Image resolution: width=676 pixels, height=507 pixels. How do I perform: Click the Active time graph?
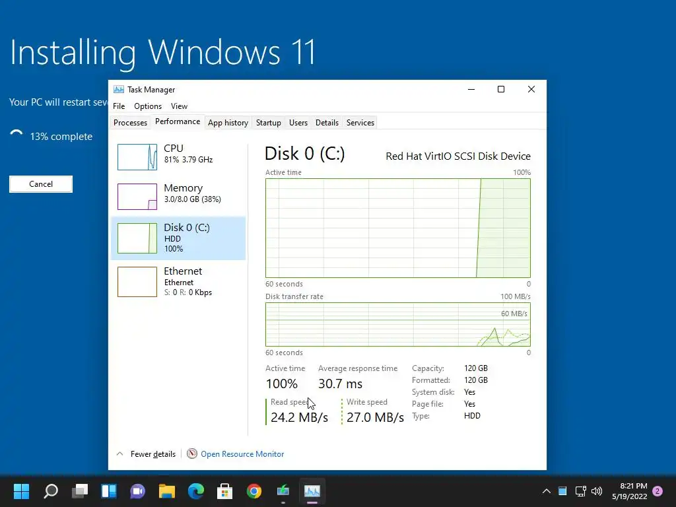pos(398,228)
